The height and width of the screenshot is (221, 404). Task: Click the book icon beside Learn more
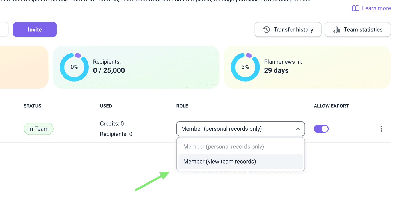(x=355, y=8)
